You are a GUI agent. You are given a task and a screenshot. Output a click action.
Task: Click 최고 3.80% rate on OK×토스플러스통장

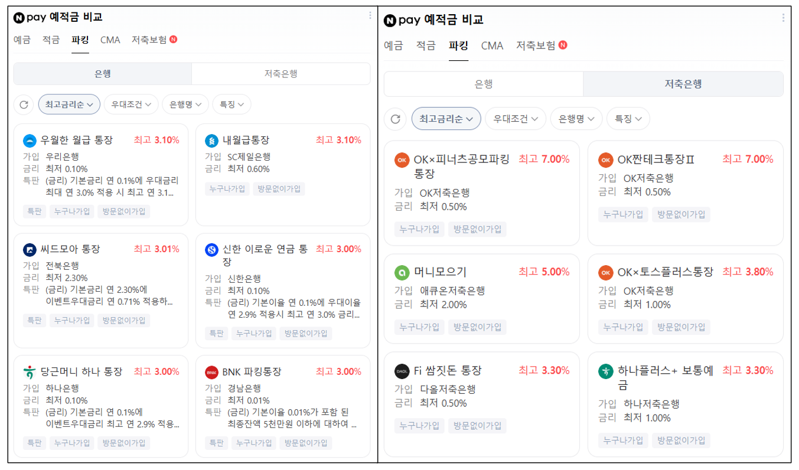[x=748, y=272]
